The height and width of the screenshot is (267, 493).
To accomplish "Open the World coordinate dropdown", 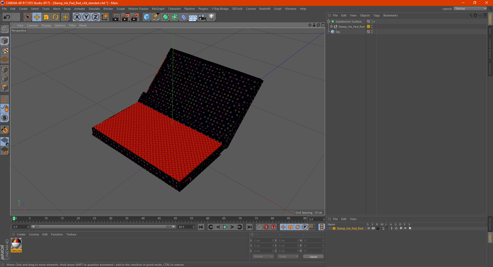I will [263, 256].
